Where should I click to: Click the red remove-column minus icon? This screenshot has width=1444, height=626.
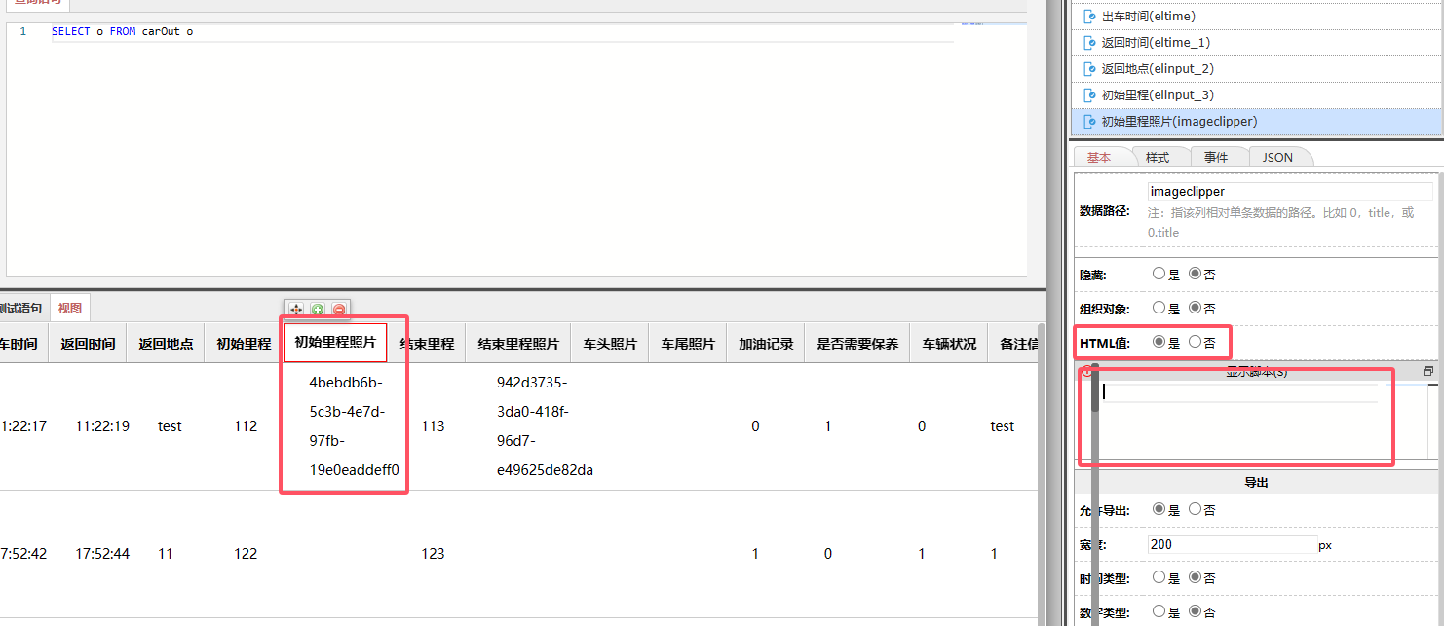(339, 309)
